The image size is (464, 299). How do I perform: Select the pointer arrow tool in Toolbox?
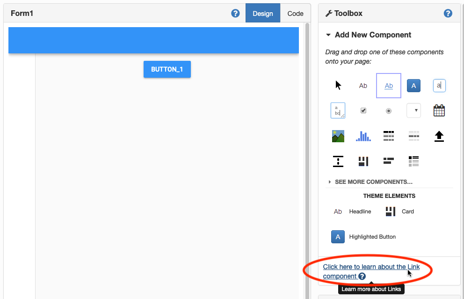pos(338,85)
